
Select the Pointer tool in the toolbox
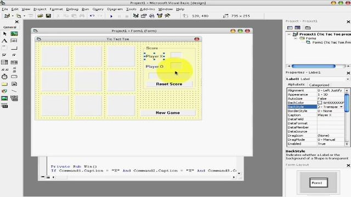[5, 34]
